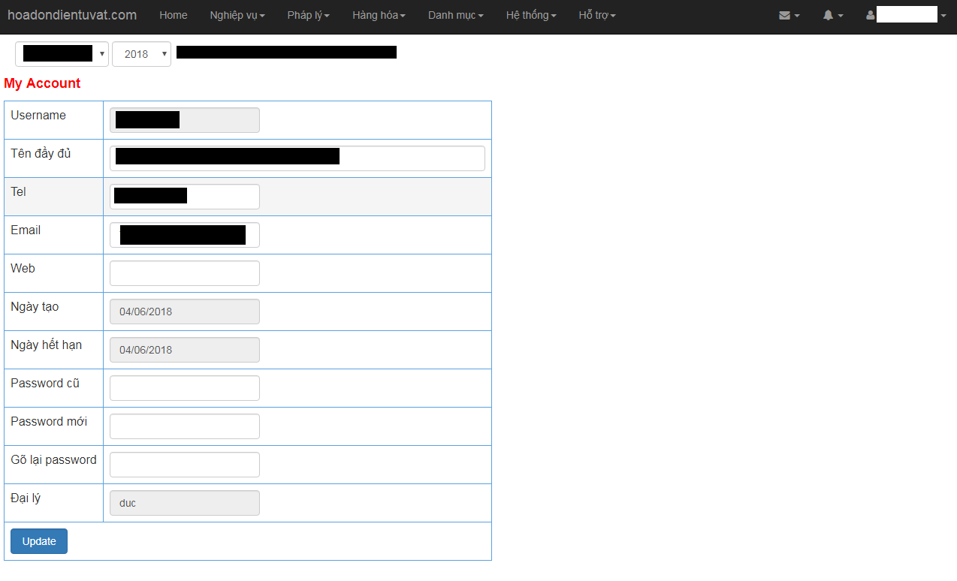Focus the Username field
The height and width of the screenshot is (581, 957).
pyautogui.click(x=185, y=120)
